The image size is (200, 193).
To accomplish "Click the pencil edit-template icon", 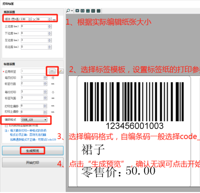I will tap(61, 71).
